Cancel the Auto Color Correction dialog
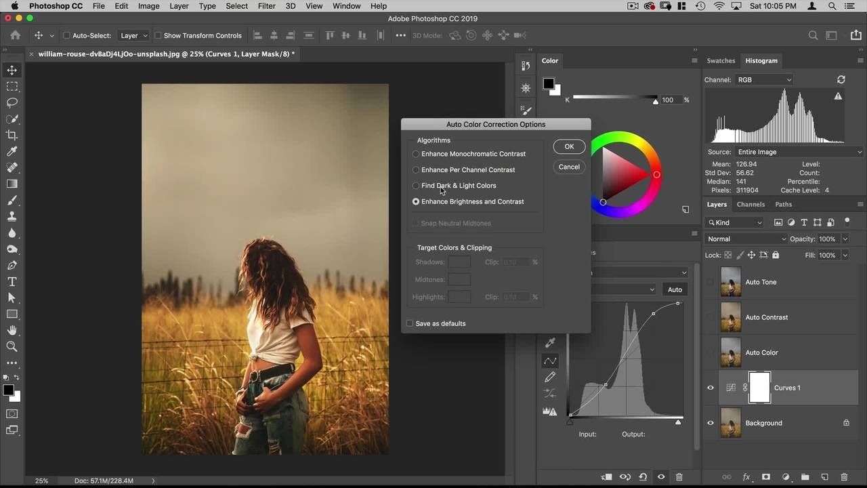The width and height of the screenshot is (867, 488). [x=569, y=167]
